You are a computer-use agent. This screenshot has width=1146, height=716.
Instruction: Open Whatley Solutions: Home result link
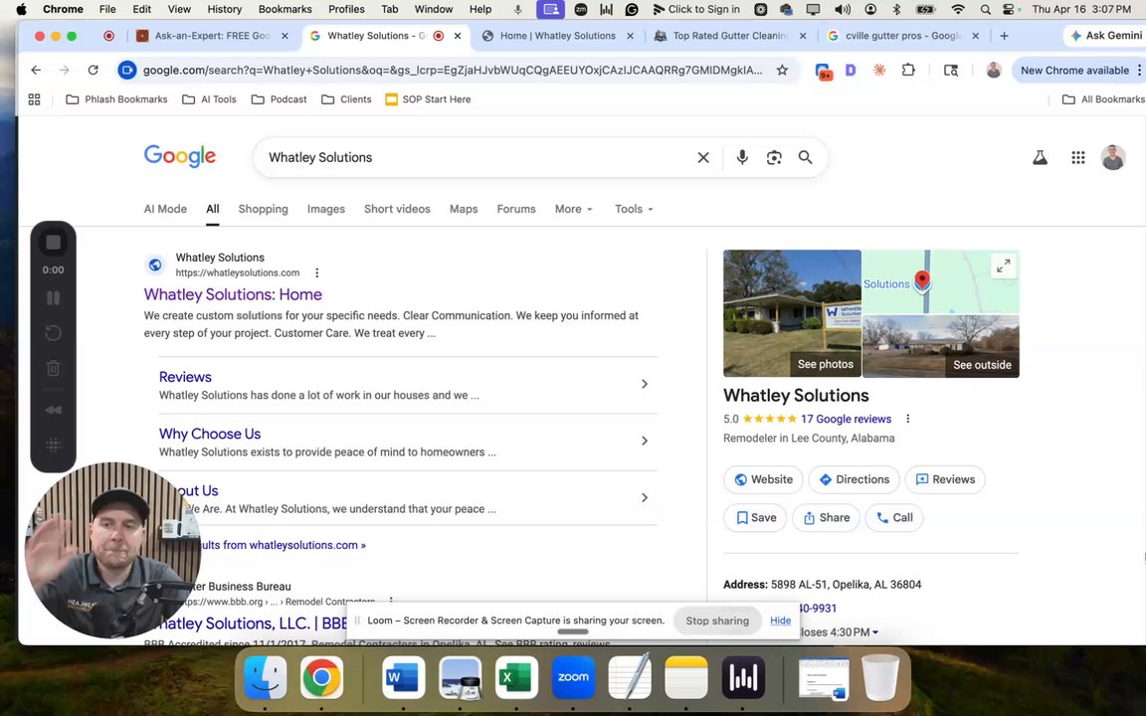pyautogui.click(x=233, y=294)
